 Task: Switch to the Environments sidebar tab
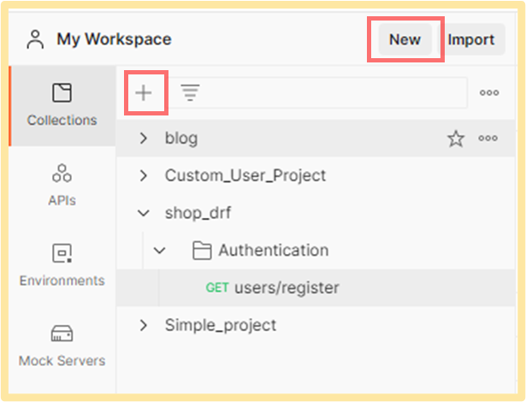coord(62,265)
